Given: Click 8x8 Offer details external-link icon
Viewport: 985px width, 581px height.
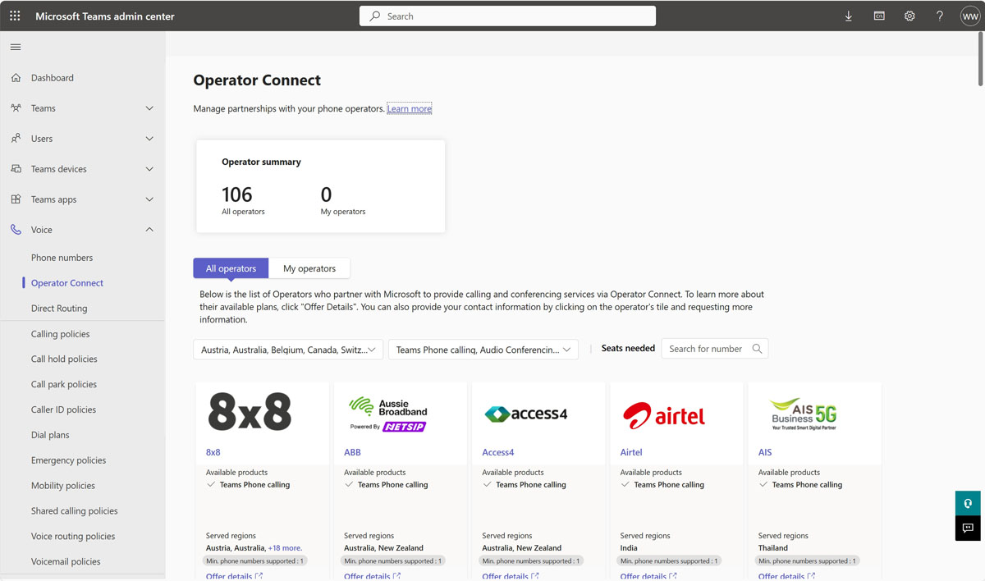Looking at the screenshot, I should (259, 576).
